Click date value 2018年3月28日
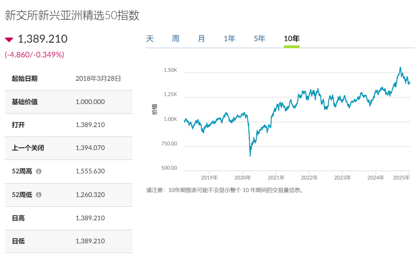 pos(98,79)
